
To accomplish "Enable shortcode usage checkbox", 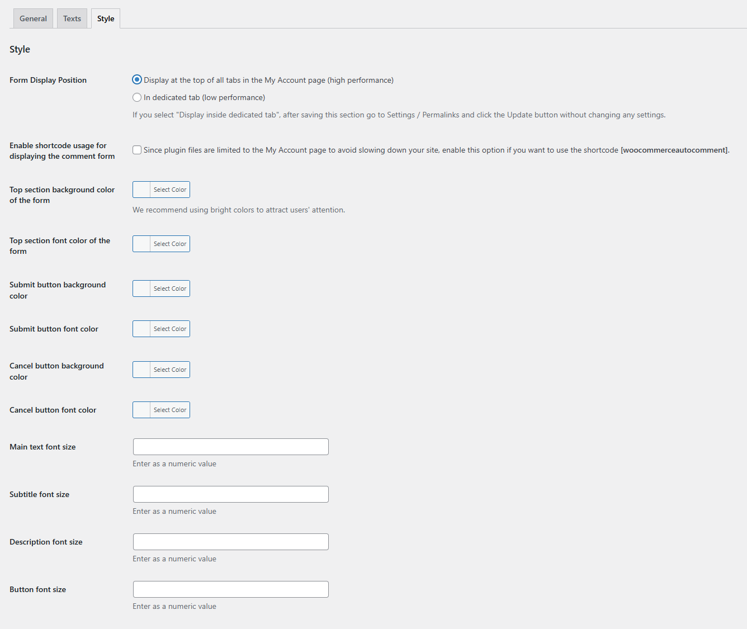I will 137,150.
